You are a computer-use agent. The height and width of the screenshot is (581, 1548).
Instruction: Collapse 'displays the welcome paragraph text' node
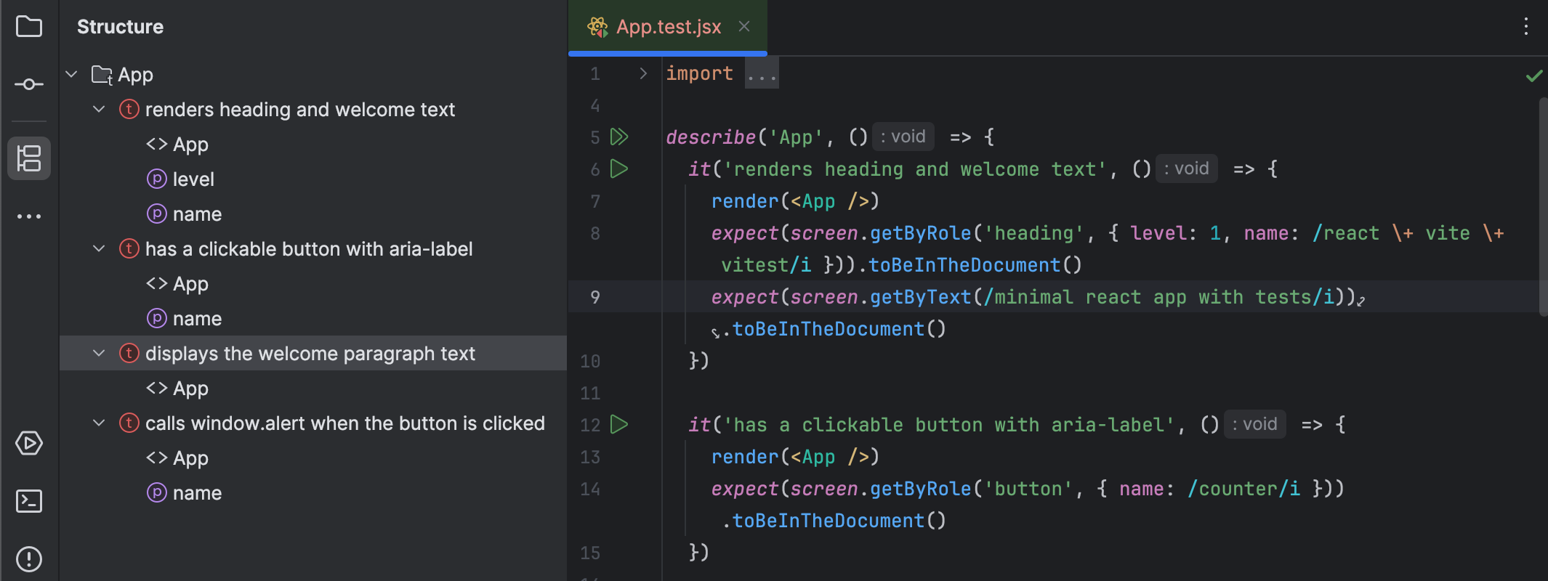pyautogui.click(x=99, y=353)
